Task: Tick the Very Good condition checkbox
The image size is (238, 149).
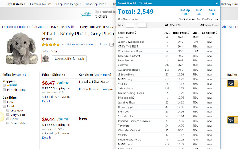Action: pos(8,115)
